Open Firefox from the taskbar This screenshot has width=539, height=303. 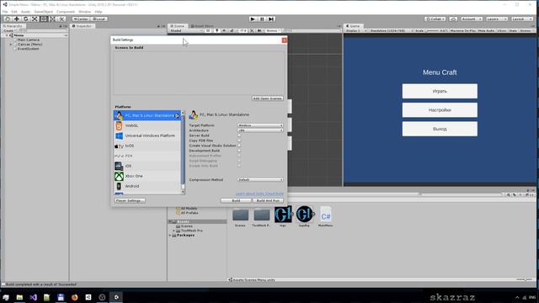coord(75,297)
